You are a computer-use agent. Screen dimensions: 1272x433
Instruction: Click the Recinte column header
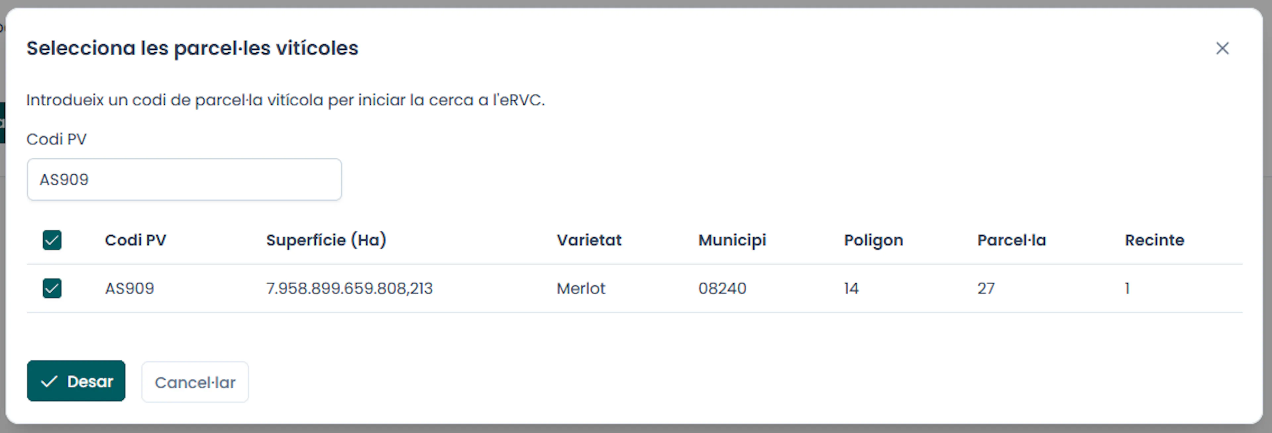point(1154,240)
